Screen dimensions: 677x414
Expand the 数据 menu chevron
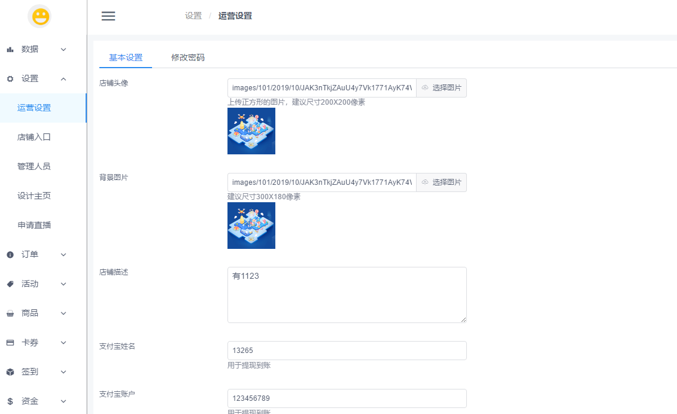[x=63, y=50]
